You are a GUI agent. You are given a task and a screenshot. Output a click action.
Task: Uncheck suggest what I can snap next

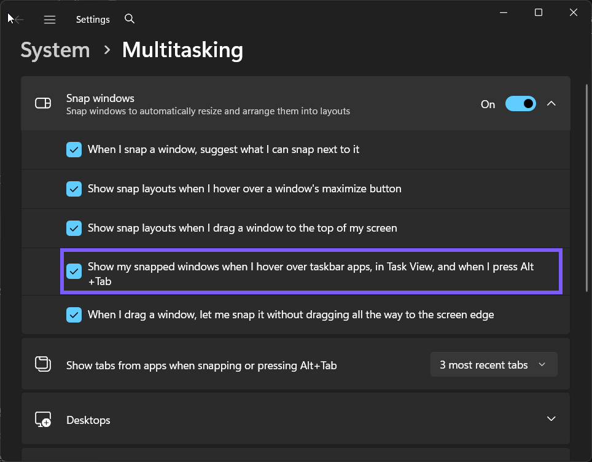(74, 149)
